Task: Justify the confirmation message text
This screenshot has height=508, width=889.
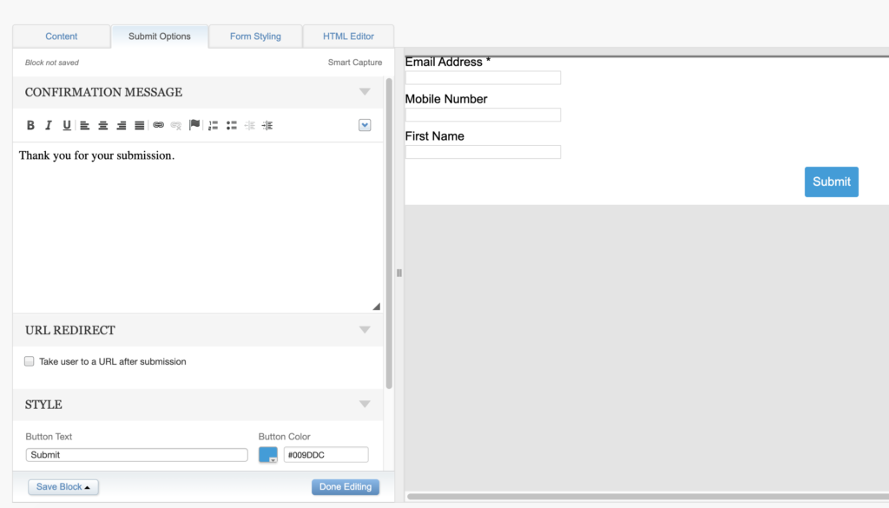Action: pos(140,125)
